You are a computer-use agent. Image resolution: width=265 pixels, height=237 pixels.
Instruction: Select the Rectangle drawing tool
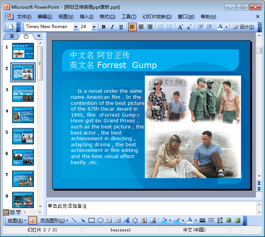92,220
